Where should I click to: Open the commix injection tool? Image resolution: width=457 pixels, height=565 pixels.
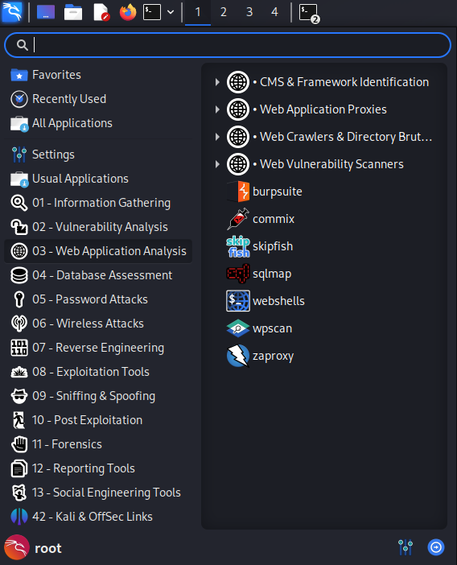tap(261, 219)
